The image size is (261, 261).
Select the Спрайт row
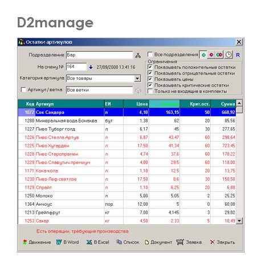[127, 187]
